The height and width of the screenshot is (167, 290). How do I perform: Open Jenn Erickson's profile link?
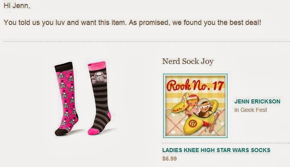[257, 101]
